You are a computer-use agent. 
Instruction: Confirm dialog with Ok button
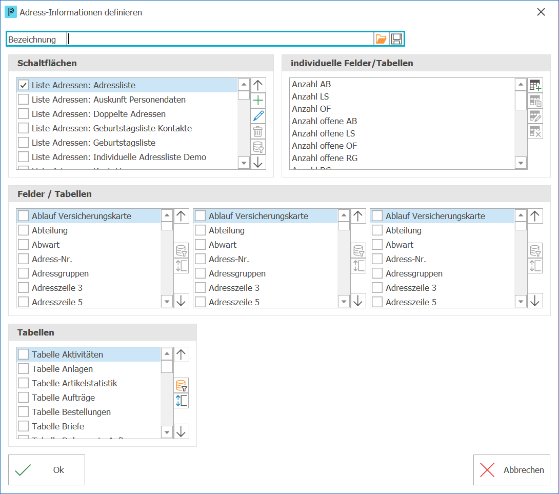click(x=47, y=470)
